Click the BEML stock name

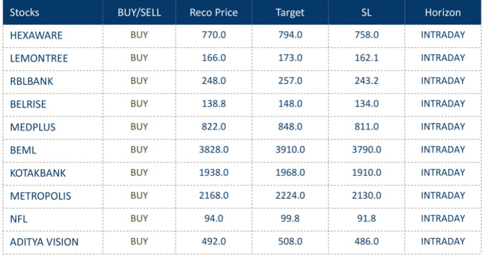(x=23, y=150)
